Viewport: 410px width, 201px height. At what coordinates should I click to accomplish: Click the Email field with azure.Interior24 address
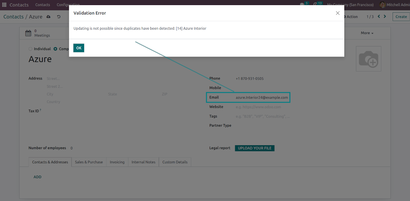(262, 98)
